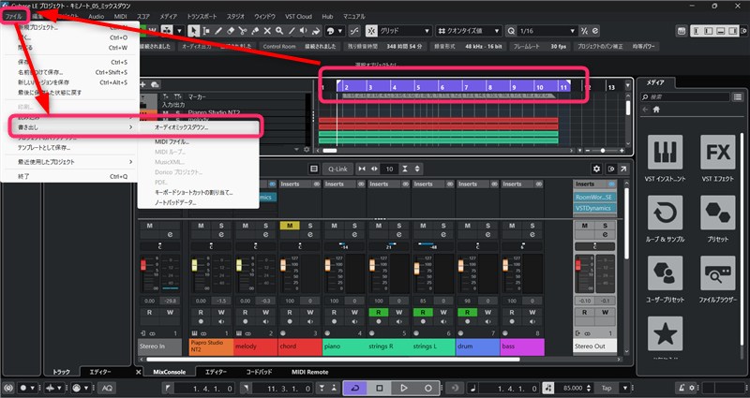Image resolution: width=750 pixels, height=398 pixels.
Task: Click the Stereo In channel fader
Action: coord(143,265)
